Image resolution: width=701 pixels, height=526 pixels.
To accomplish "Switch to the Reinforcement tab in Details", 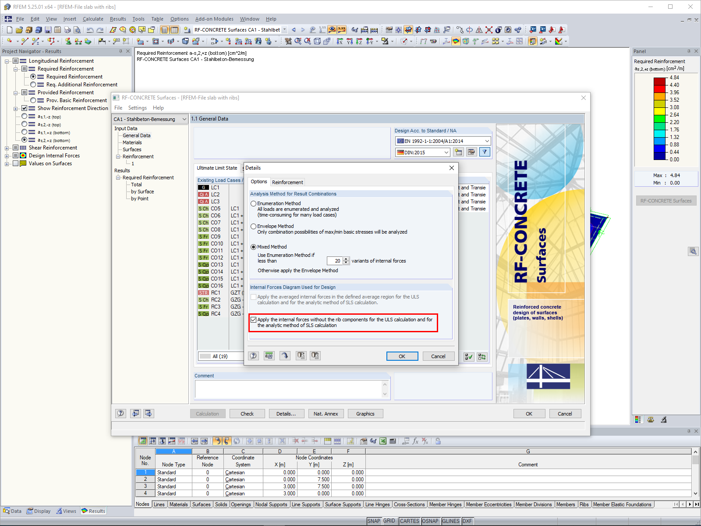I will pyautogui.click(x=287, y=182).
